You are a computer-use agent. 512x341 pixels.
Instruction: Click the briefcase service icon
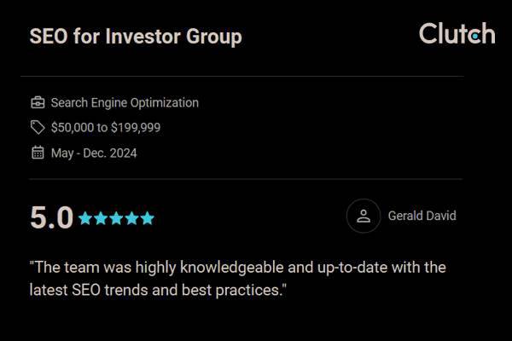point(38,103)
